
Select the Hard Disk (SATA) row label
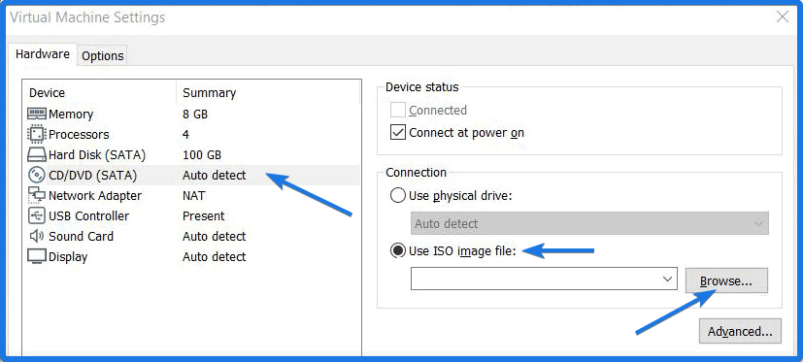97,154
